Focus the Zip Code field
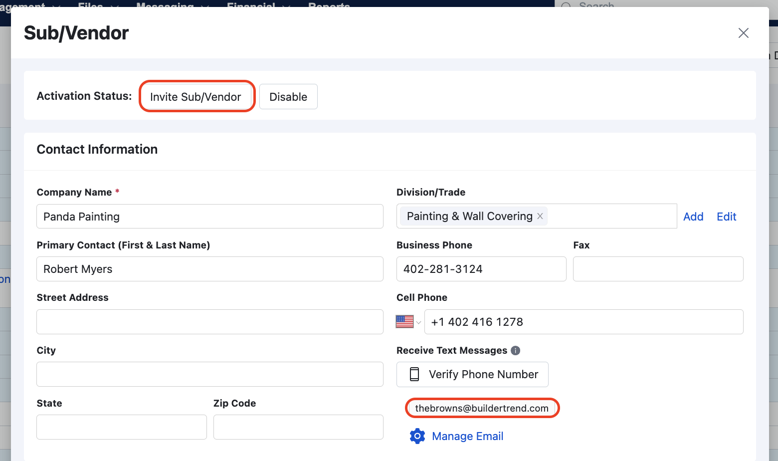 click(298, 427)
